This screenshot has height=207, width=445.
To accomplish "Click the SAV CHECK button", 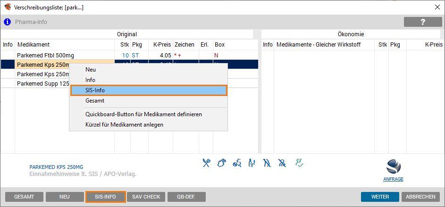I will 146,197.
